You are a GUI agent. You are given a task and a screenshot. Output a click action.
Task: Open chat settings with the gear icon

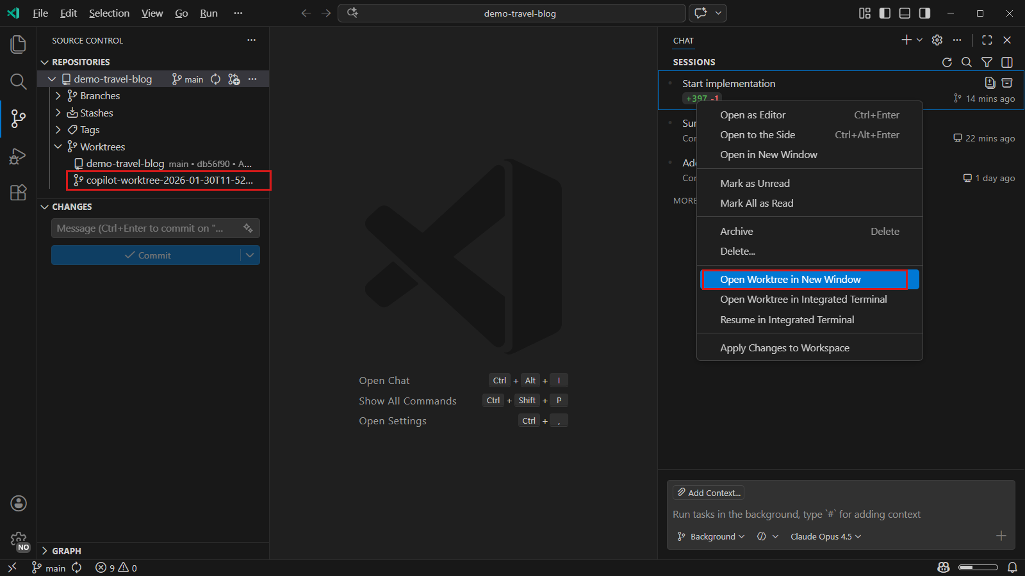click(937, 40)
